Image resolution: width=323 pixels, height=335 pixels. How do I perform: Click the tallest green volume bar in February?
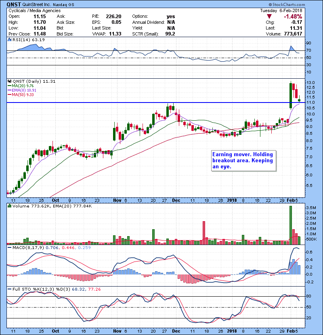291,225
